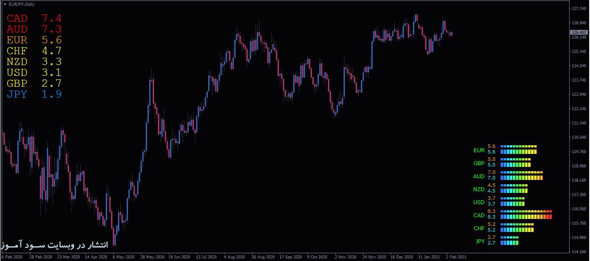The image size is (590, 261).
Task: Click the NZD label in the bottom-right panel
Action: [x=479, y=189]
